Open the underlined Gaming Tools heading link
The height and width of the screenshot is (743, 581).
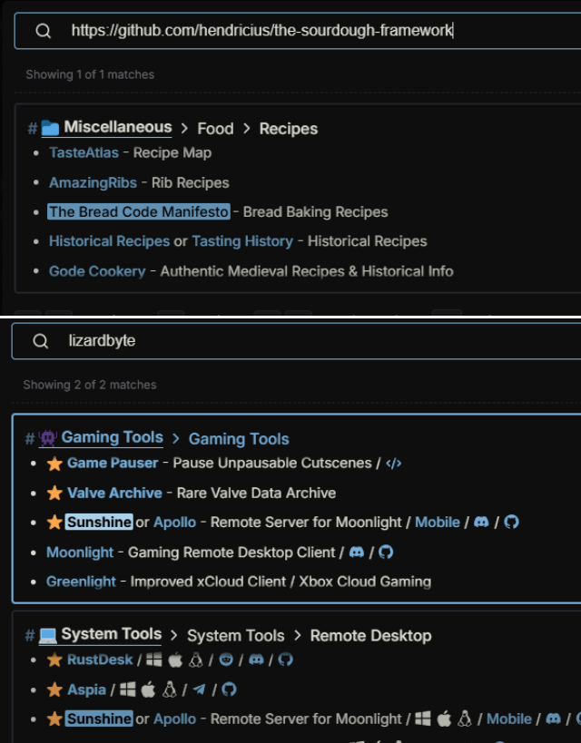point(112,437)
